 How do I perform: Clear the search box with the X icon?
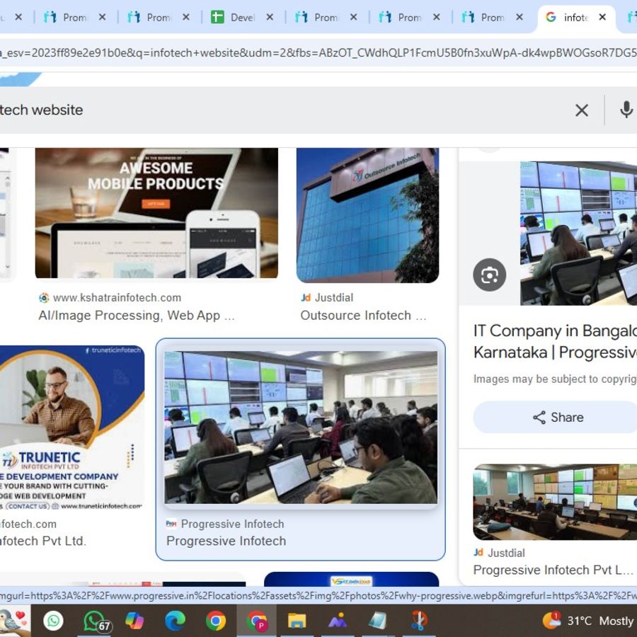582,110
